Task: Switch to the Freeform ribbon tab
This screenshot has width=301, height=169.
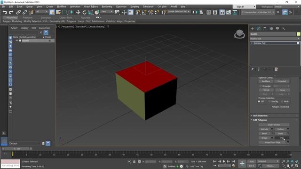Action: (27, 18)
